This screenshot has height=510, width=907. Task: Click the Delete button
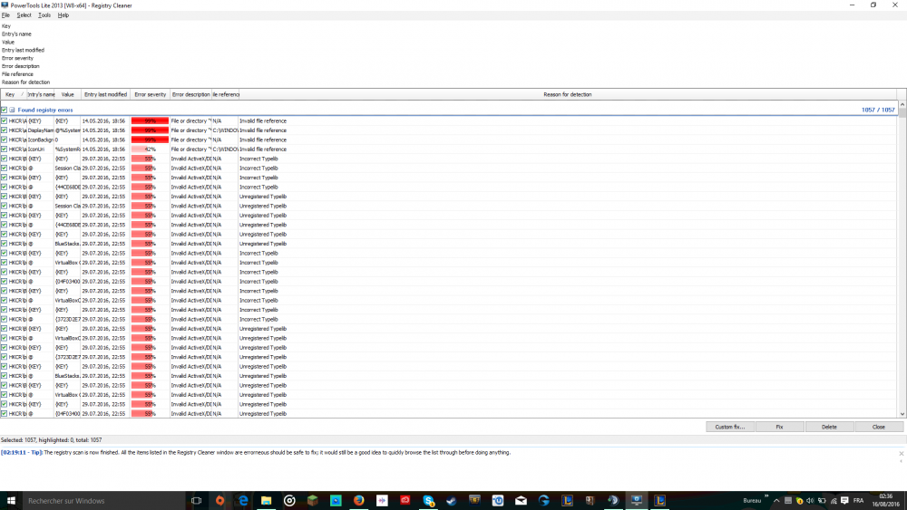click(x=829, y=427)
